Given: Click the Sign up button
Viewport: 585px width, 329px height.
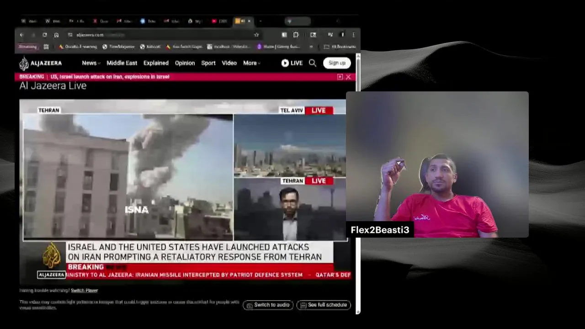Looking at the screenshot, I should pos(337,63).
